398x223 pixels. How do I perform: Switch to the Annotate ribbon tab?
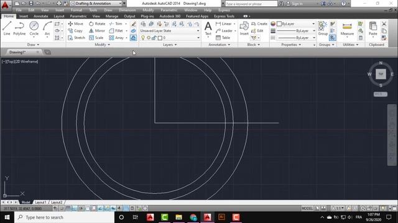[x=41, y=16]
